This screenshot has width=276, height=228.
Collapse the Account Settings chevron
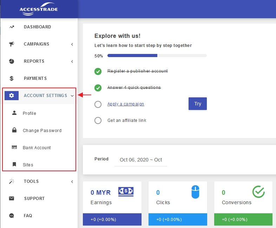72,96
